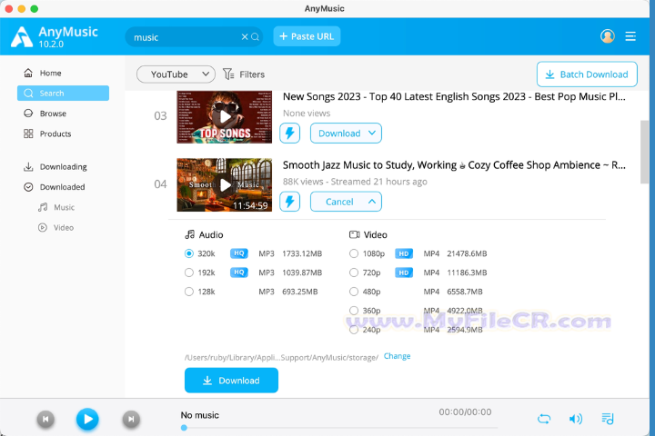The height and width of the screenshot is (436, 655).
Task: Select 1080p MP4 video quality
Action: [x=354, y=253]
